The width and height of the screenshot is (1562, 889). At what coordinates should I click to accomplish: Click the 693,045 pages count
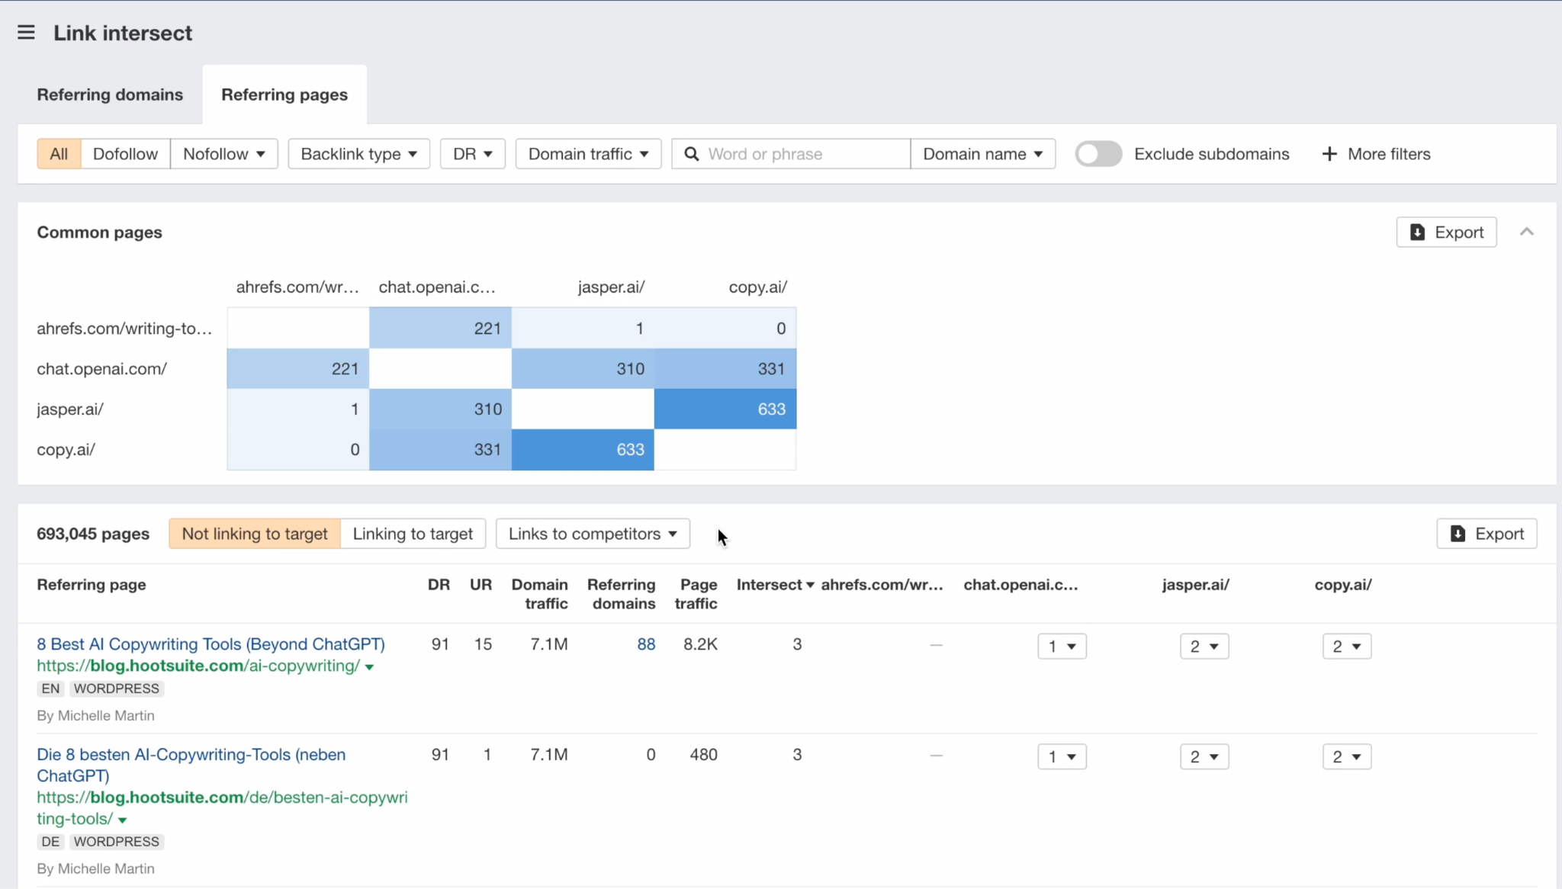tap(93, 534)
